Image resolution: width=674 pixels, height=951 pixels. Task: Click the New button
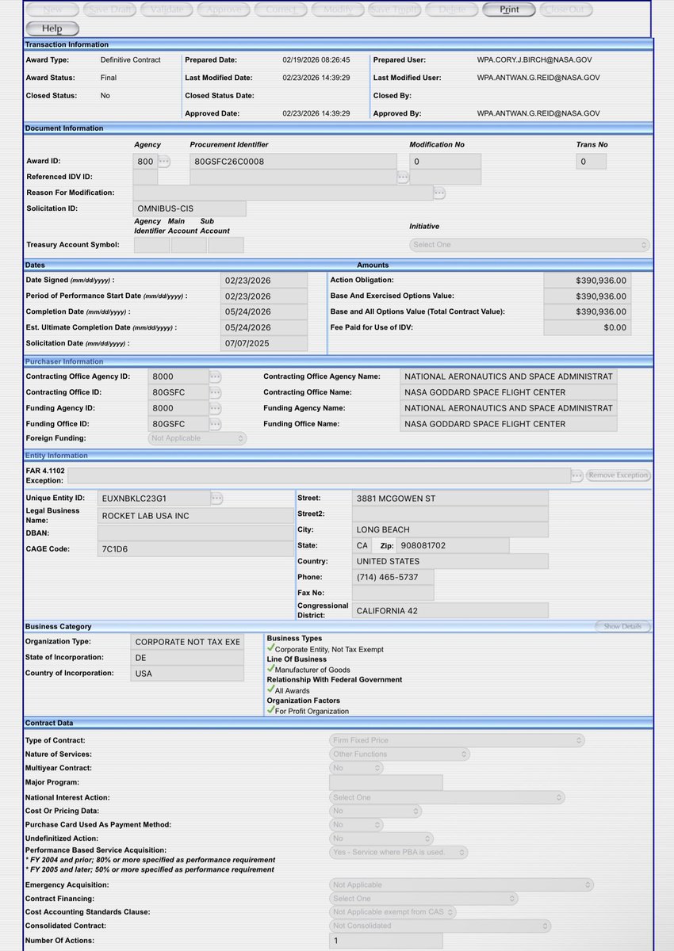(52, 10)
